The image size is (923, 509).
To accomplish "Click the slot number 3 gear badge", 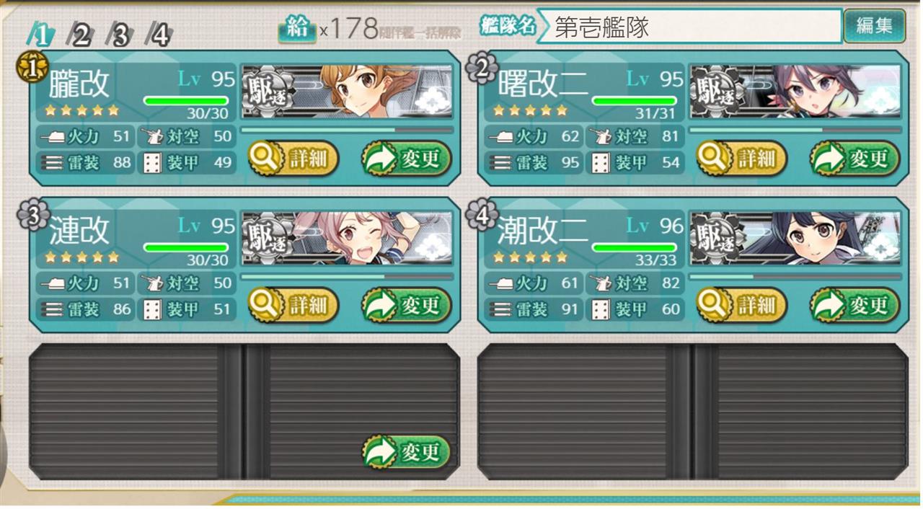I will click(33, 215).
